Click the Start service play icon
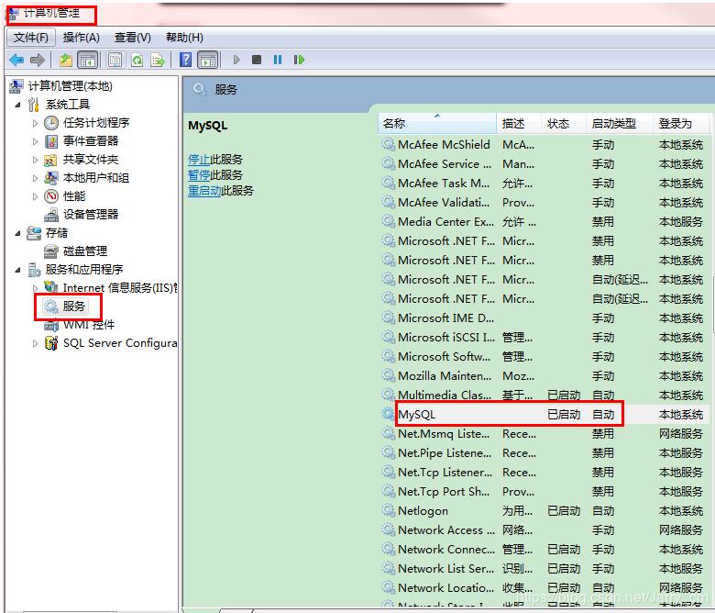This screenshot has width=715, height=613. point(236,60)
